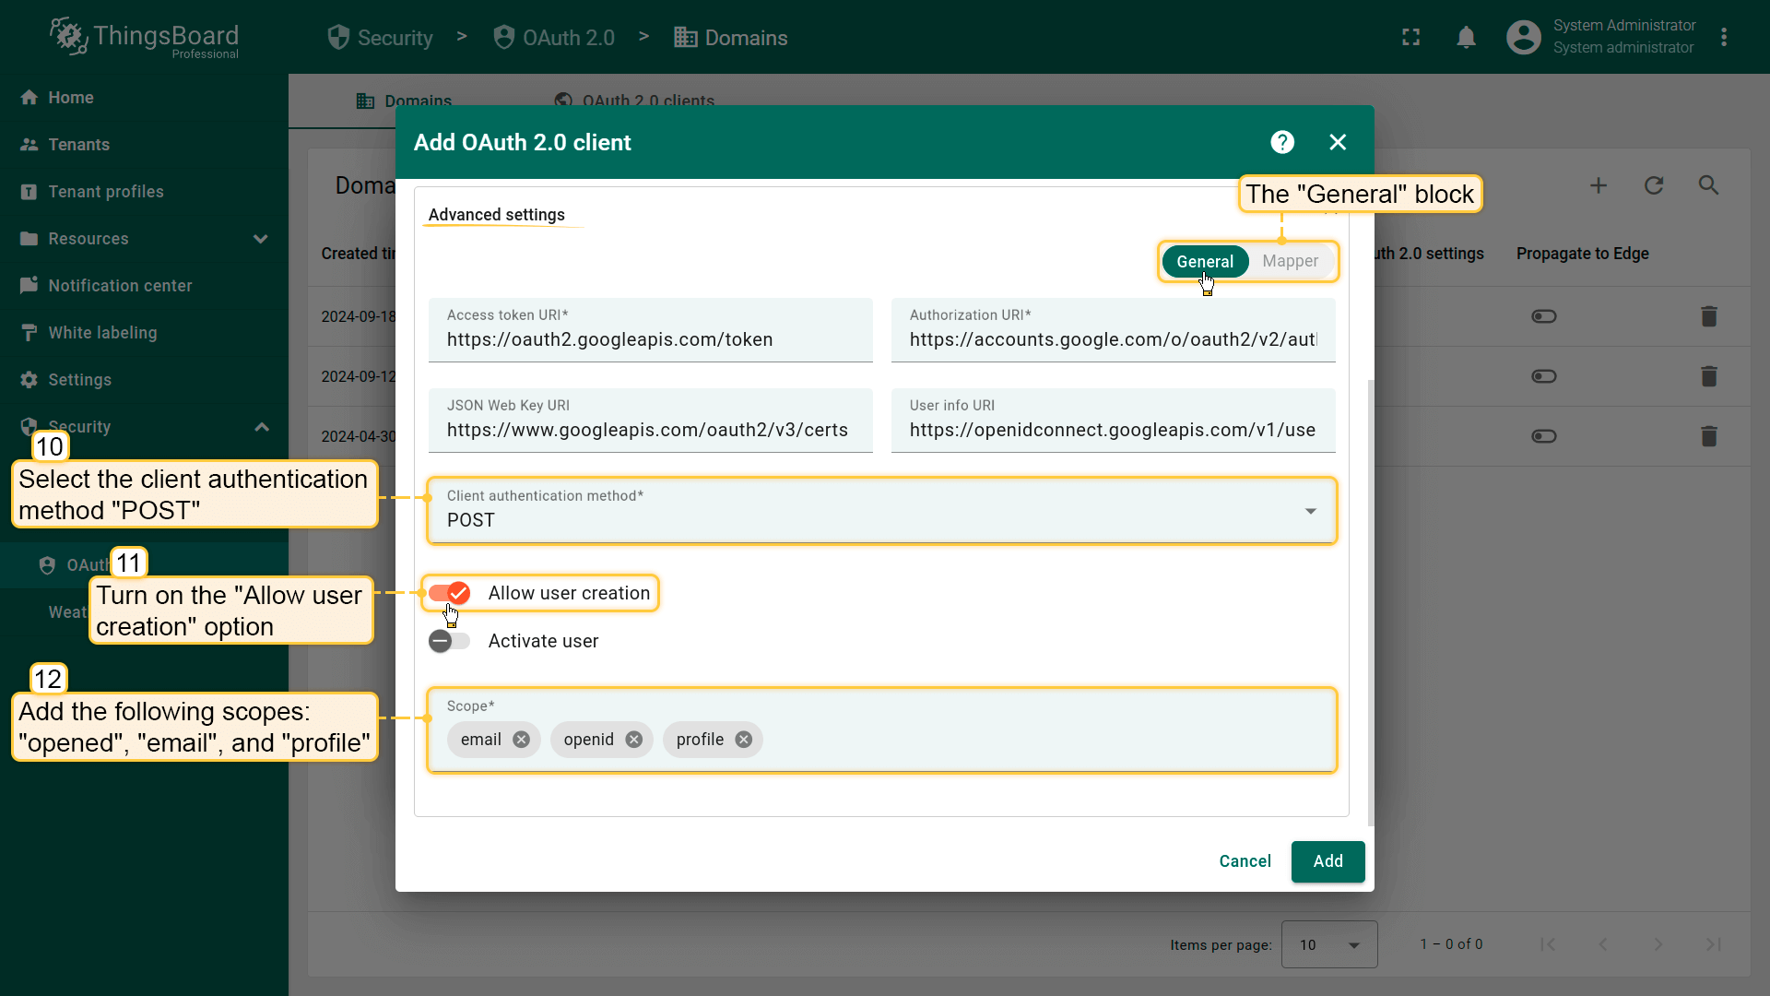Remove the openid scope chip

click(633, 740)
